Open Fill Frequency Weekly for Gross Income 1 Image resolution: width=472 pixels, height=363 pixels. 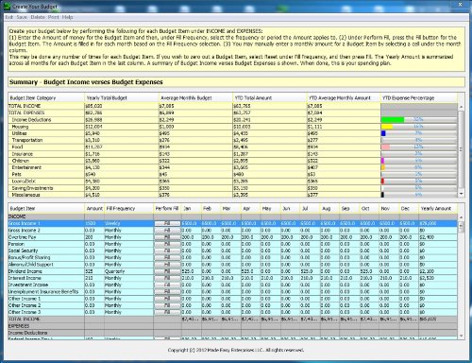[128, 223]
